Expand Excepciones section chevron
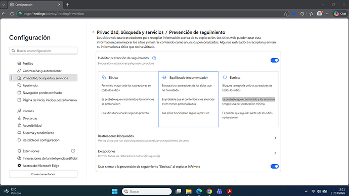This screenshot has width=349, height=196. coord(275,154)
